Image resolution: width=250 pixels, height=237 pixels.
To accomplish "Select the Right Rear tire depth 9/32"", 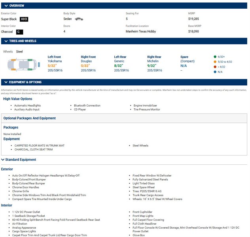I will pos(152,66).
